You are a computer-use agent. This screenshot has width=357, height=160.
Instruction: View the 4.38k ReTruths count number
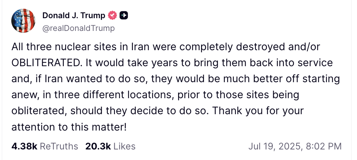[24, 146]
